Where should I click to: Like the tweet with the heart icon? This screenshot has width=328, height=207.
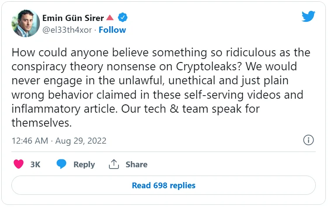pyautogui.click(x=18, y=164)
